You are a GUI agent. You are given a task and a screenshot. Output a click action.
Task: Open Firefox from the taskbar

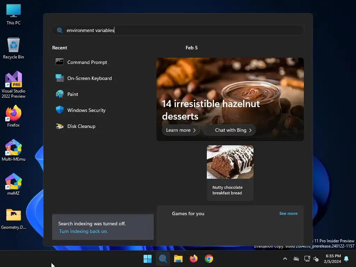click(x=193, y=259)
